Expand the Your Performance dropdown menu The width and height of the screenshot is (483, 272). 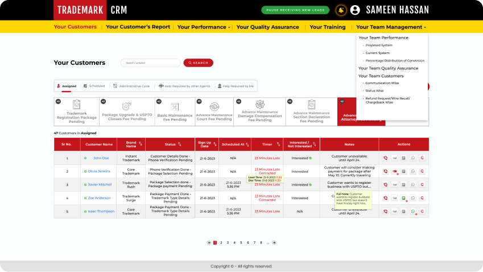pyautogui.click(x=204, y=27)
